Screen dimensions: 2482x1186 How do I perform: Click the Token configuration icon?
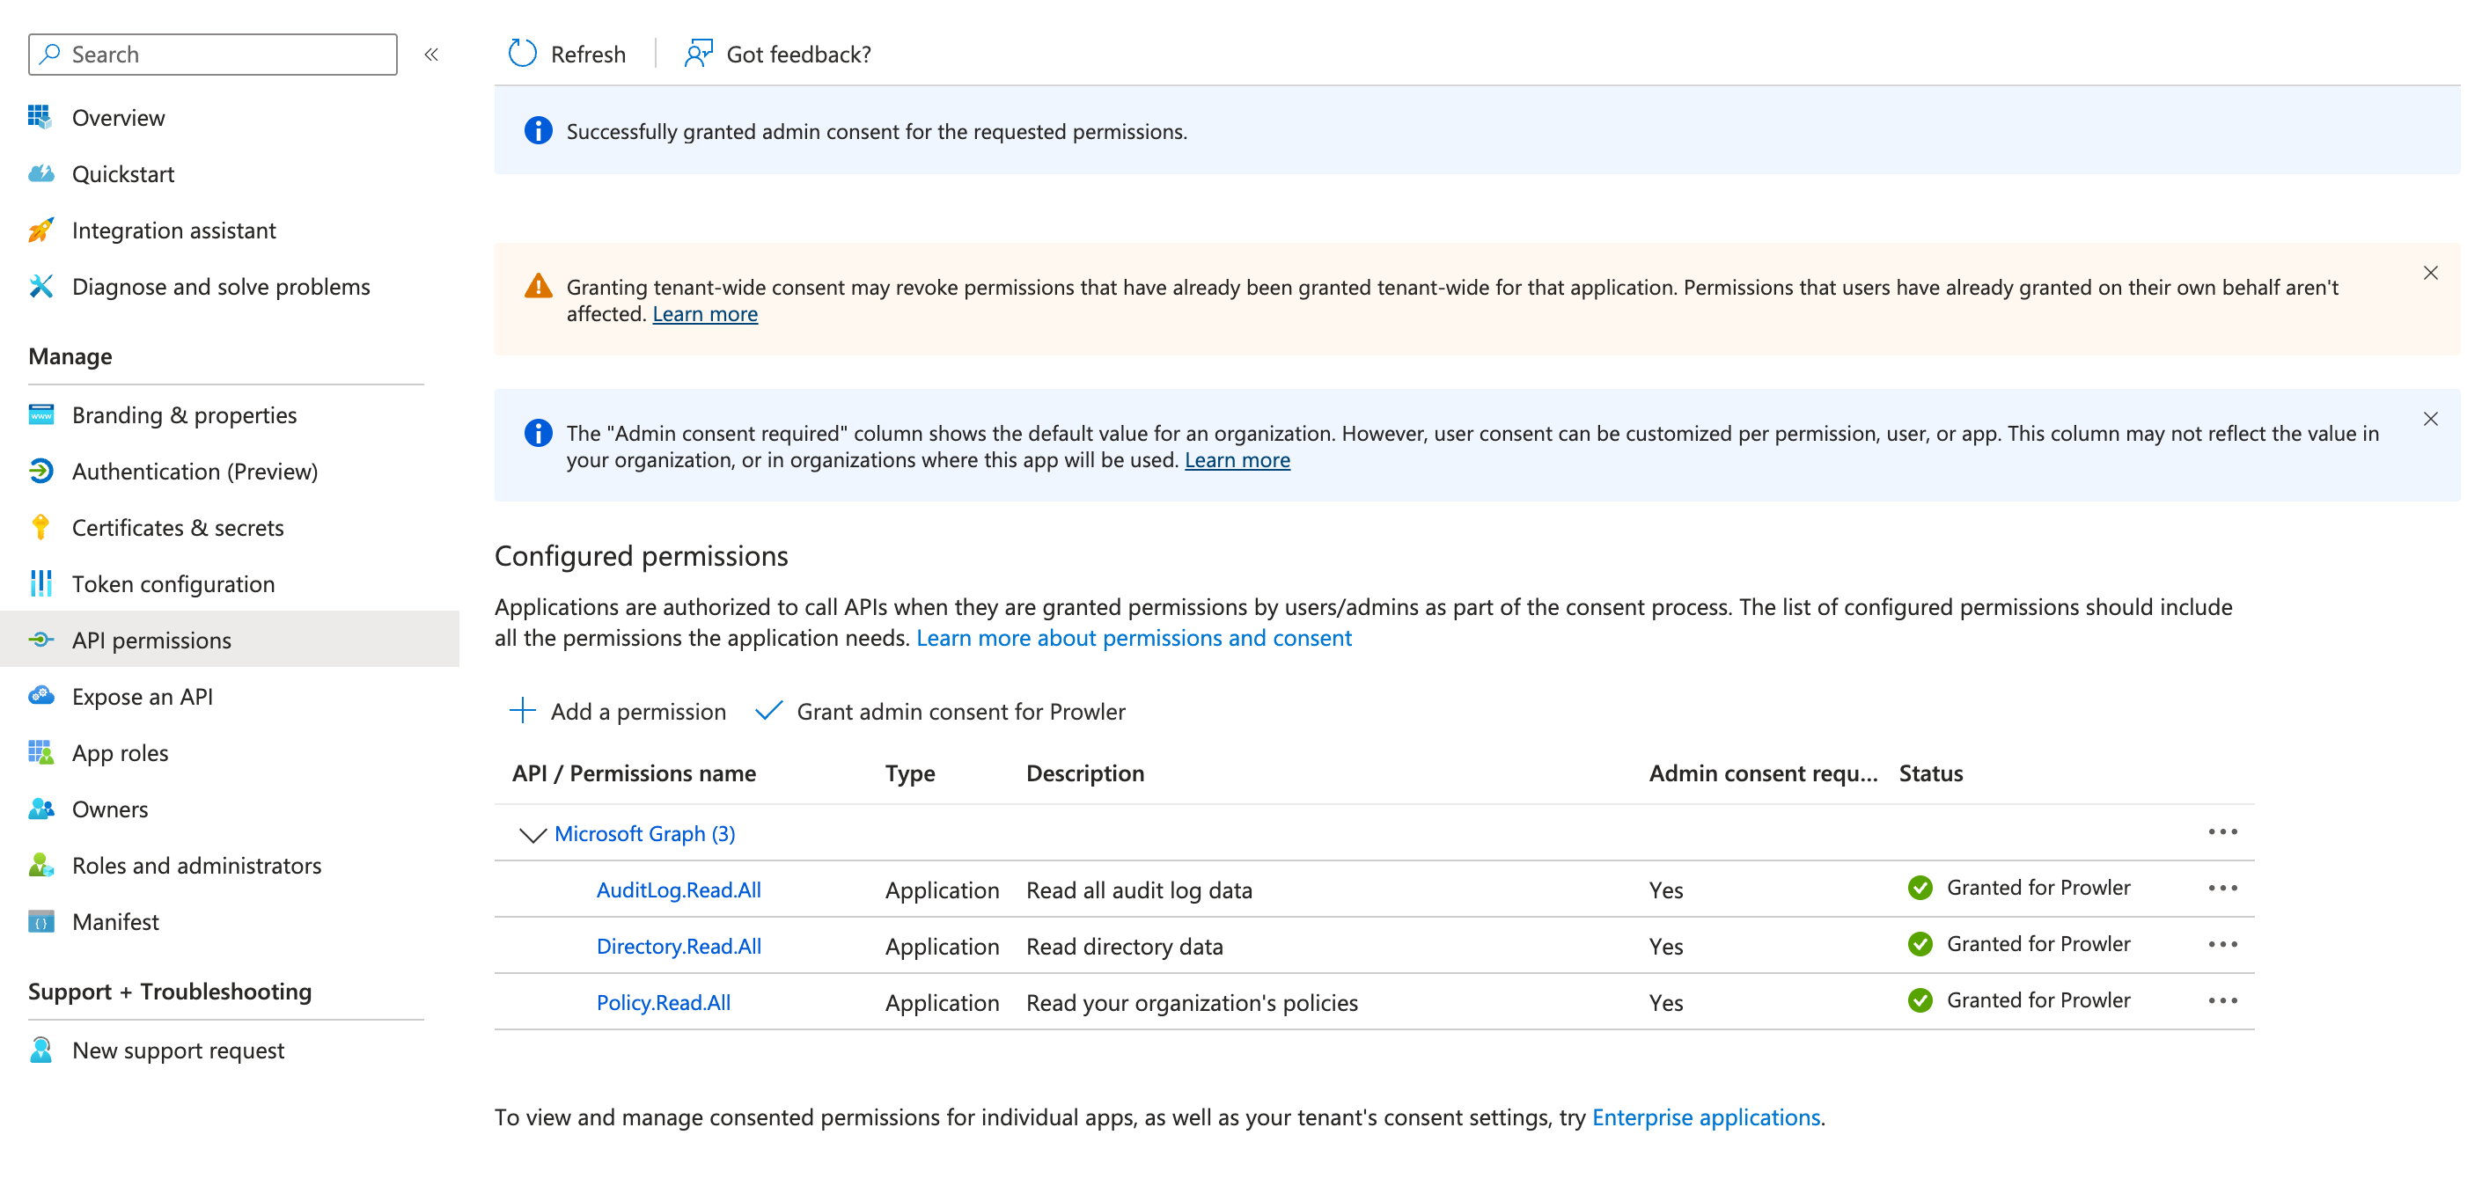click(x=40, y=583)
